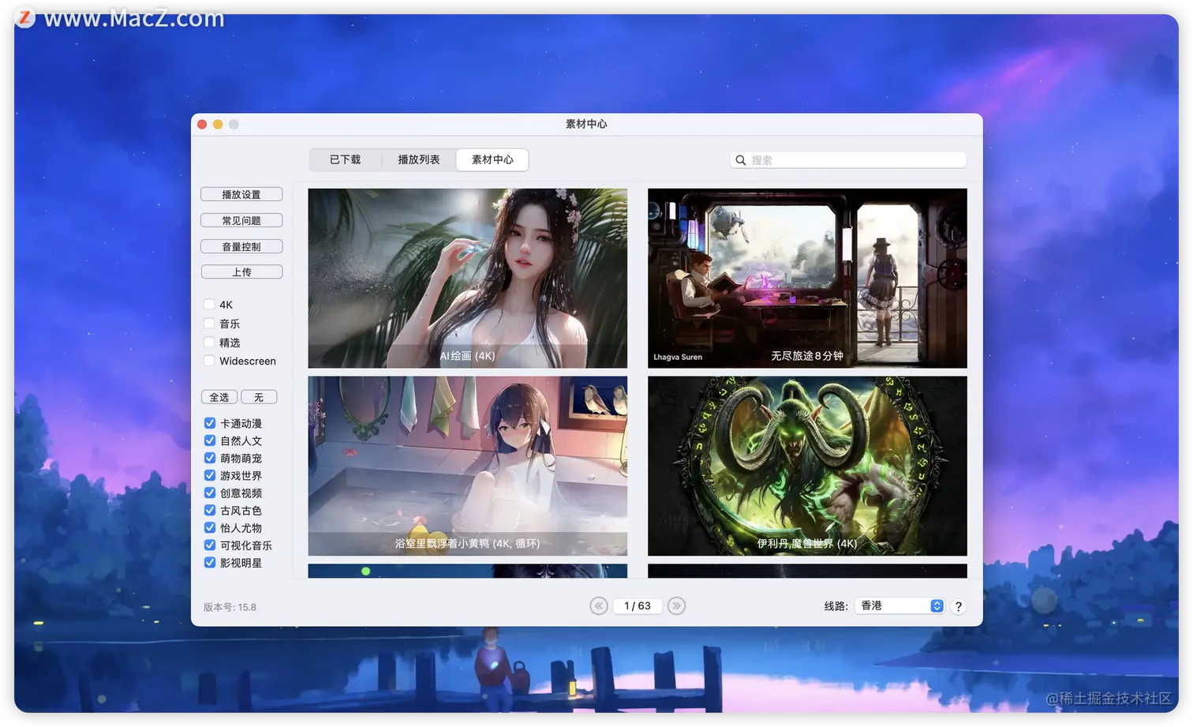Uncheck the 游戏世界 category
Screen dimensions: 1193x727
click(210, 475)
